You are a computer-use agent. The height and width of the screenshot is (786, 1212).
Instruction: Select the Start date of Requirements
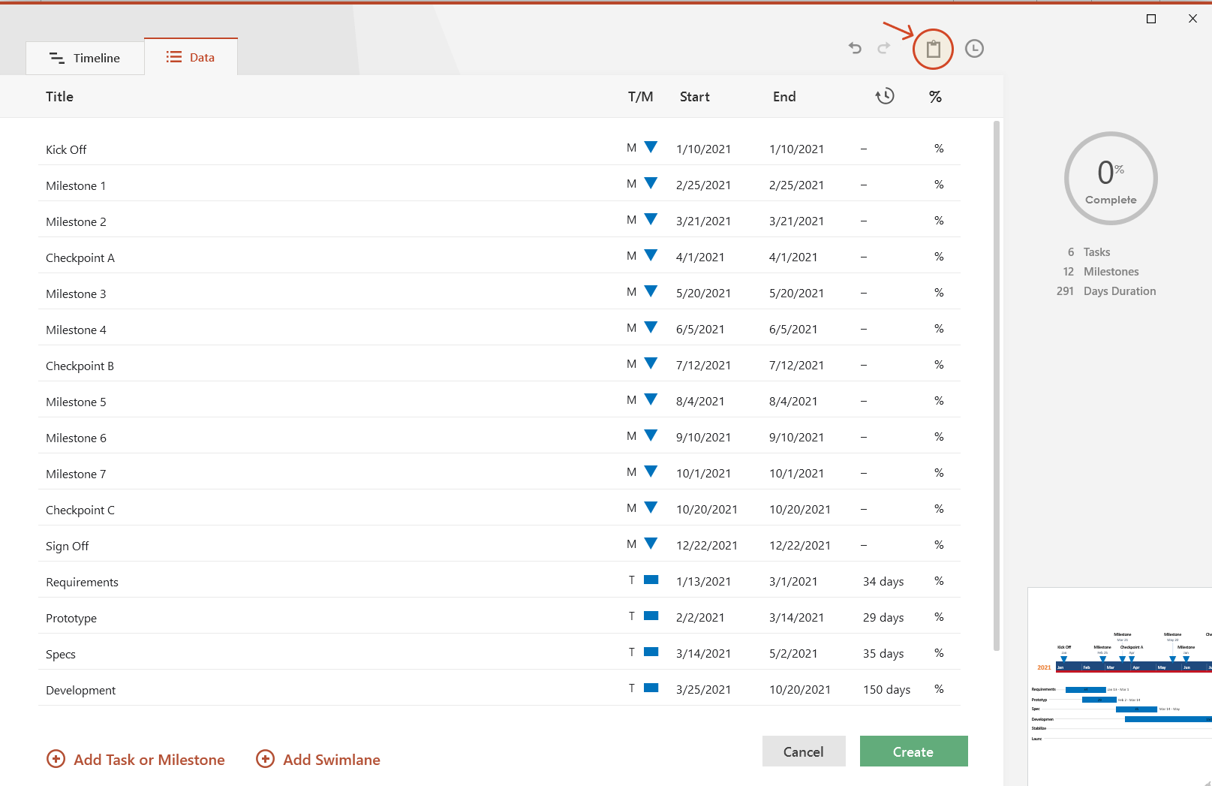click(703, 580)
